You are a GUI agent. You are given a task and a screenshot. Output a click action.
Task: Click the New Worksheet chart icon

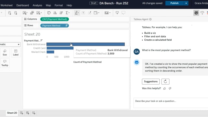(24, 13)
